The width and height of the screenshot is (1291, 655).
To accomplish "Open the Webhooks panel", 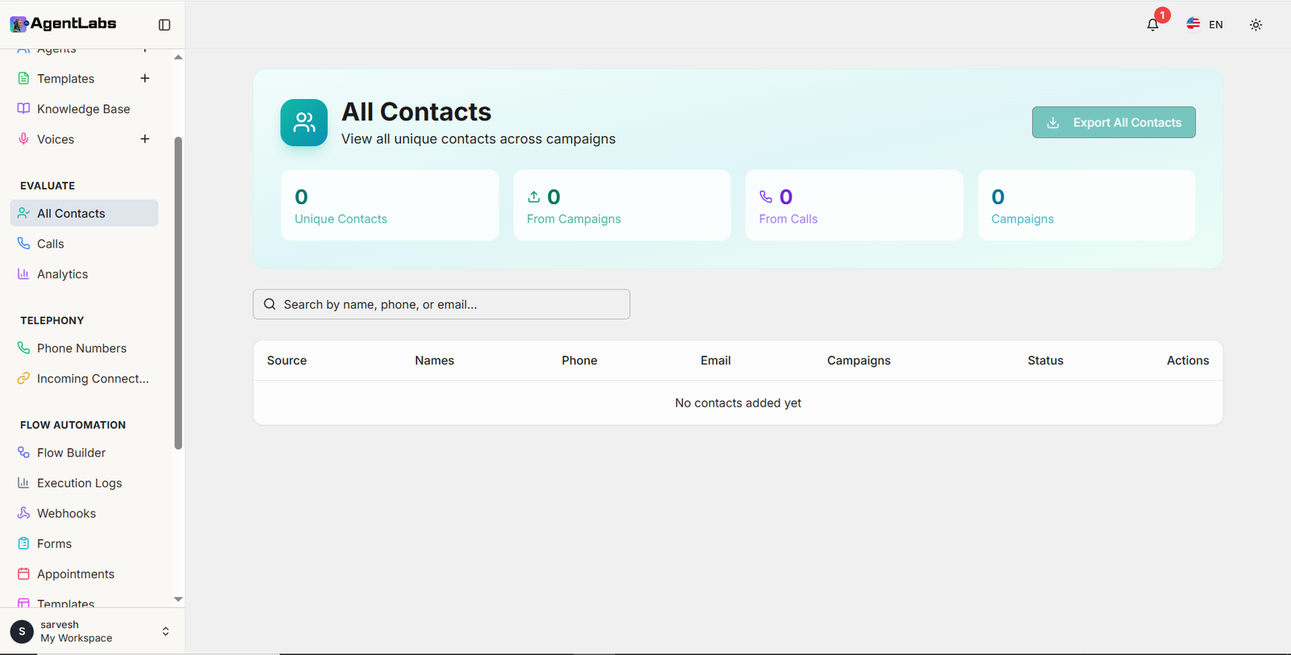I will point(65,513).
